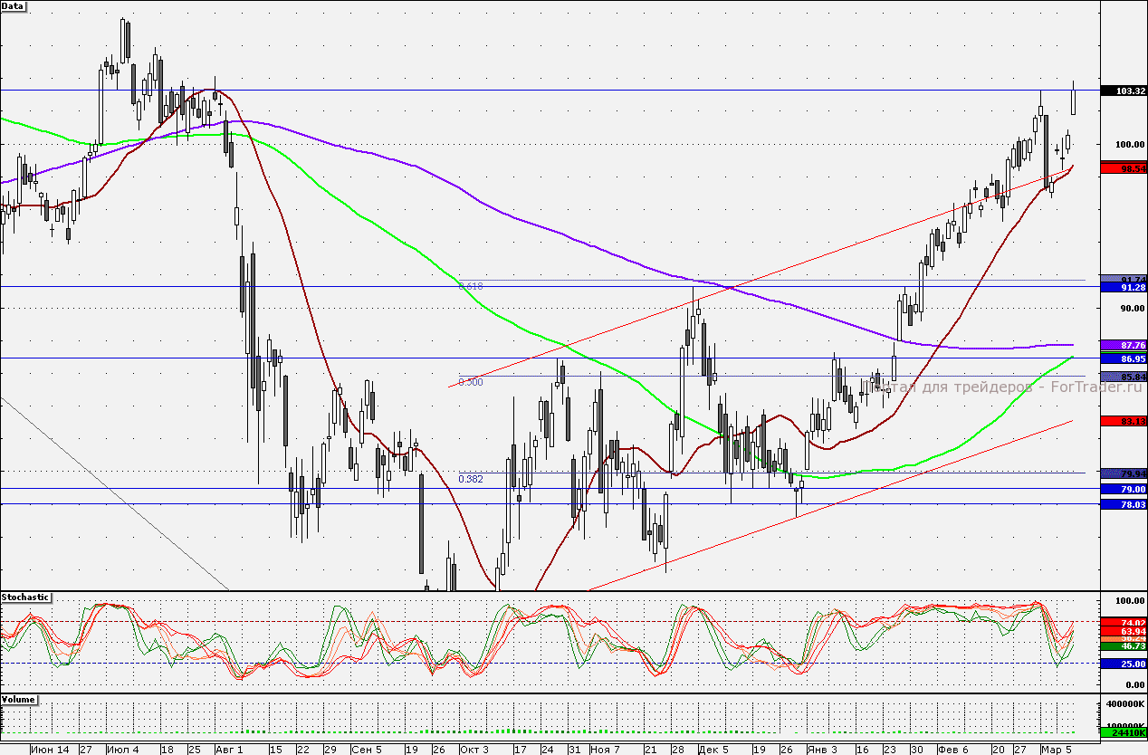Select the green 24410K volume label
The height and width of the screenshot is (755, 1148).
point(1124,731)
